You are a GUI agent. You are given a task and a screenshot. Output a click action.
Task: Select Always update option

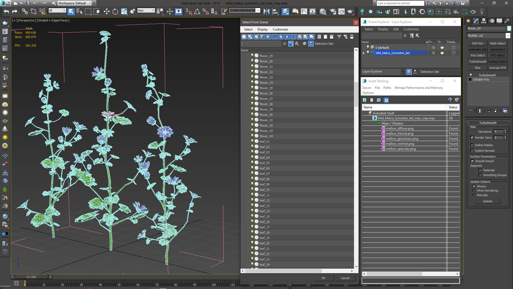coord(474,186)
